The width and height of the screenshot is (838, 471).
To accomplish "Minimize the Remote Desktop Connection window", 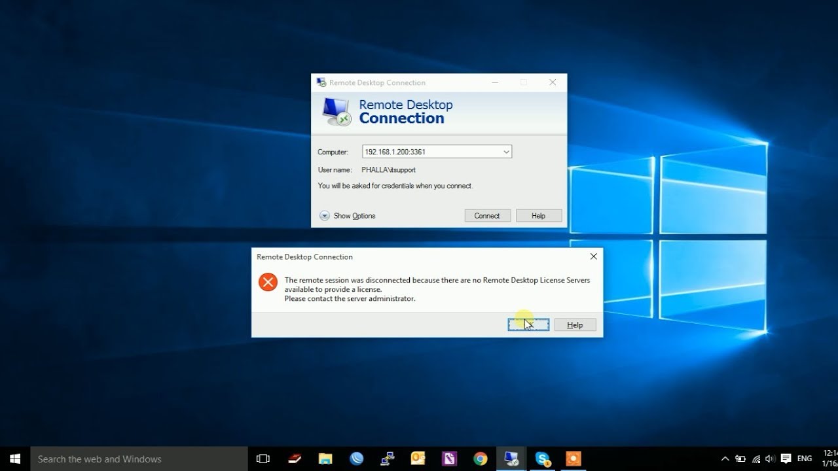I will coord(495,82).
